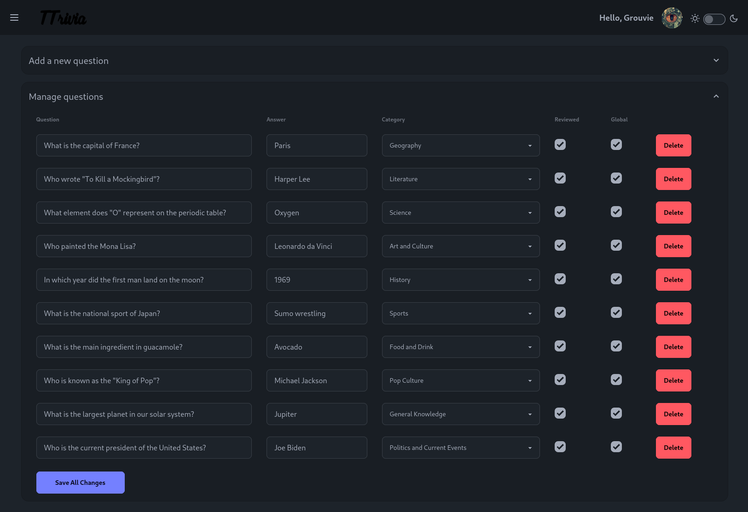Open the Grouvie user avatar
Image resolution: width=748 pixels, height=512 pixels.
coord(672,18)
